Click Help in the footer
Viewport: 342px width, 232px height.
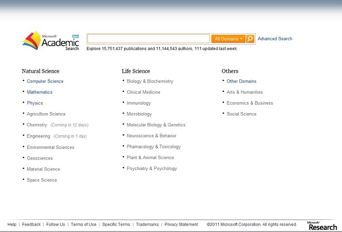(12, 224)
